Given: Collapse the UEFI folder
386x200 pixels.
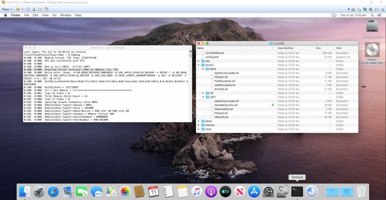Looking at the screenshot, I should click(x=203, y=97).
